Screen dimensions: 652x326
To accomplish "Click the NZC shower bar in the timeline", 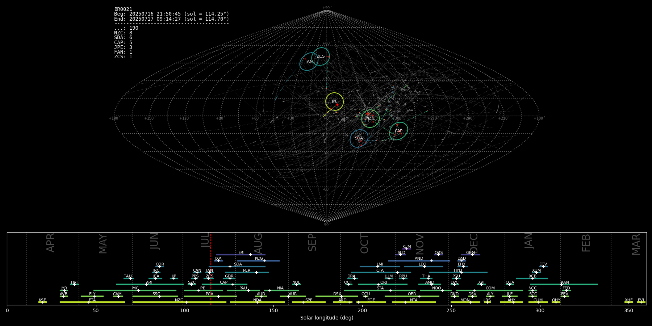I will (179, 302).
